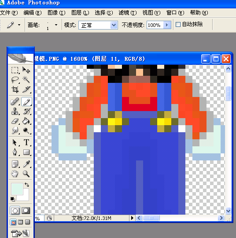
Task: Click the feather logo atop toolbox
Action: 20,59
